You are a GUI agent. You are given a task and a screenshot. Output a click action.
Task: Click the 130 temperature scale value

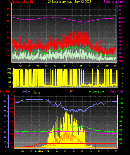(x=121, y=103)
